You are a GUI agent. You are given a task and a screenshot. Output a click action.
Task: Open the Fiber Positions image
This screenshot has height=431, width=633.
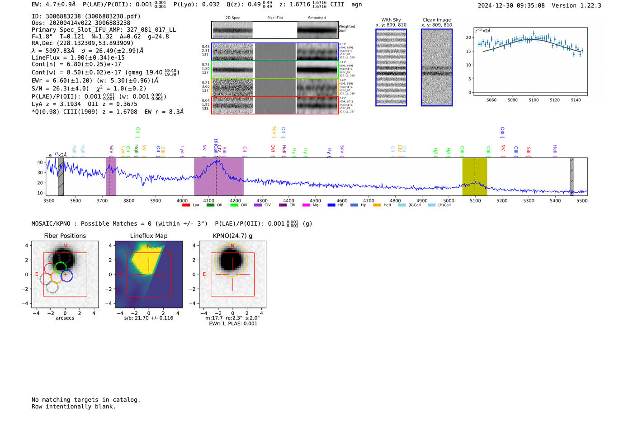65,275
